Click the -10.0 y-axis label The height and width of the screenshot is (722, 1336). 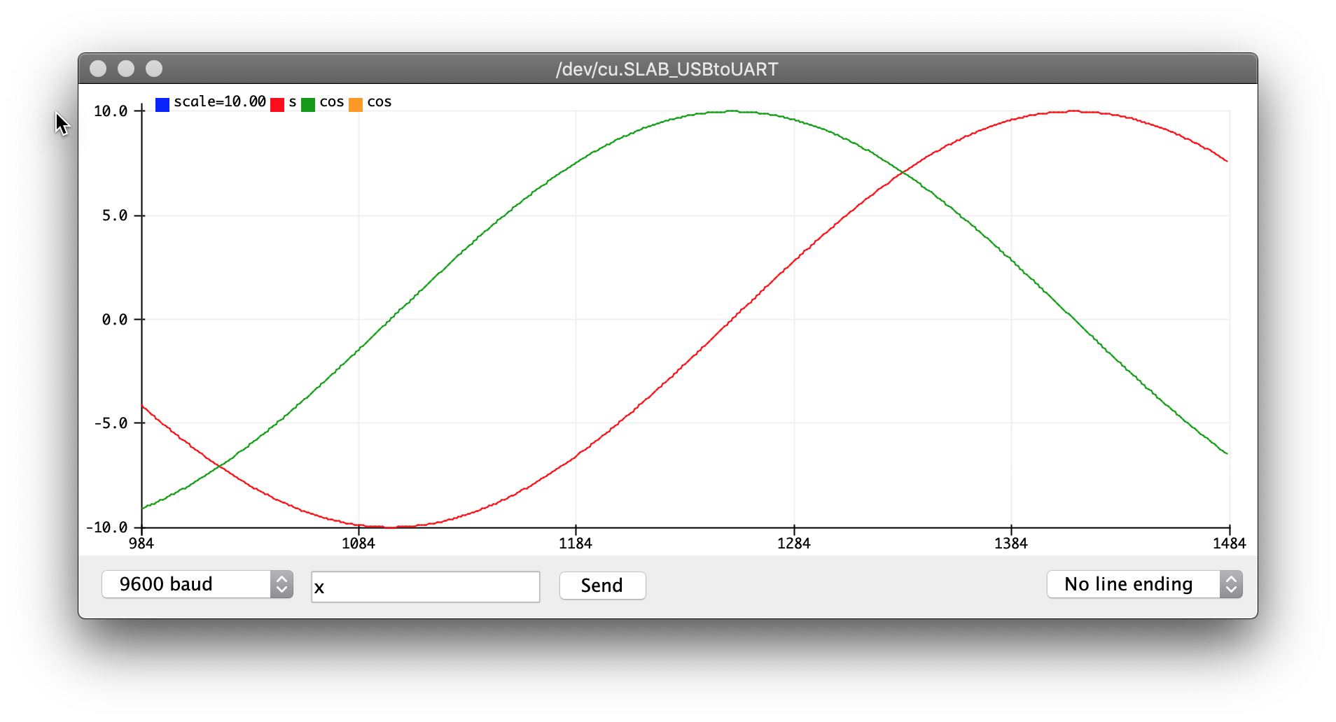click(106, 528)
